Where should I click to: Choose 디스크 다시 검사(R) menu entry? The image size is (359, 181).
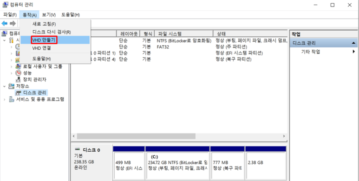click(x=55, y=32)
